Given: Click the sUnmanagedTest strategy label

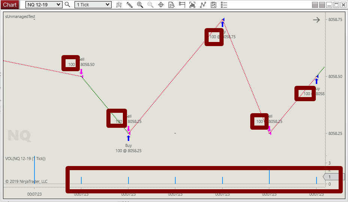Looking at the screenshot, I should pyautogui.click(x=20, y=16).
